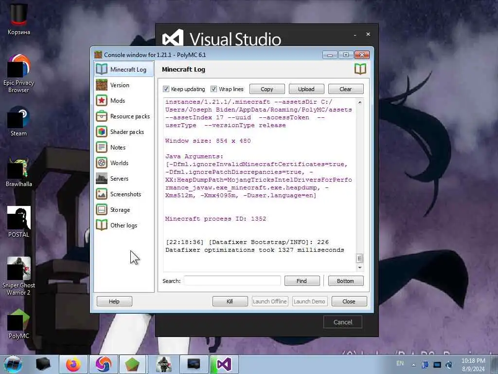Open the Mods page
Screen dimensions: 498x374
(124, 100)
